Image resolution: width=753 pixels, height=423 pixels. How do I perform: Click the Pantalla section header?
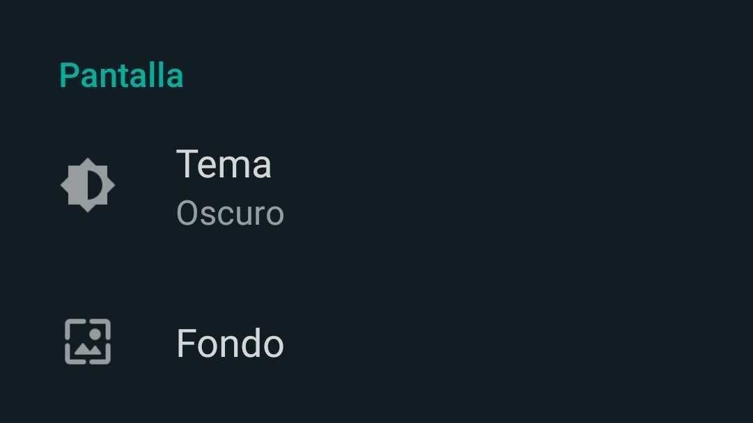click(x=121, y=75)
